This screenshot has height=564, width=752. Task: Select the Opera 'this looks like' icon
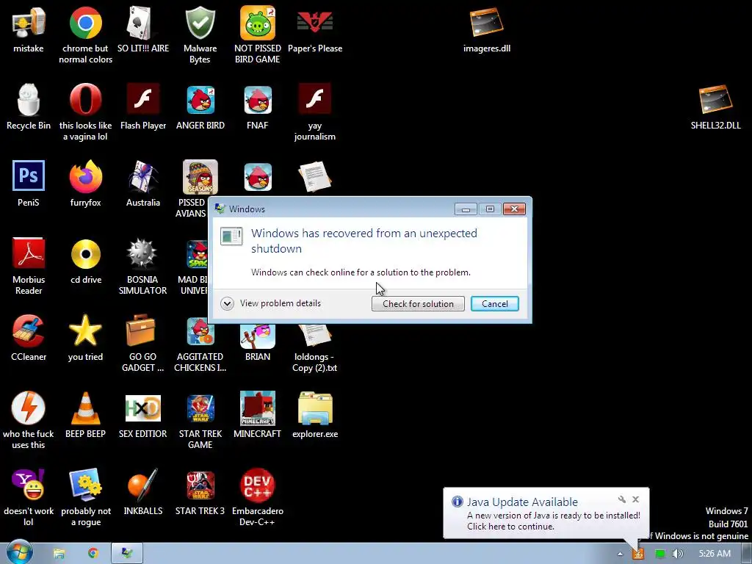coord(85,100)
